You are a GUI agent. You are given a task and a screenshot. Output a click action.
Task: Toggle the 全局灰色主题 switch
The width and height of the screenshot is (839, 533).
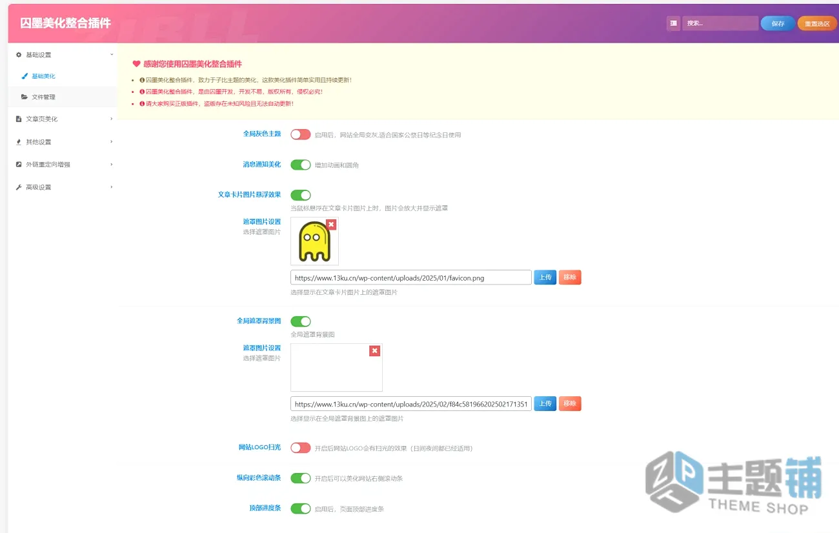[x=301, y=134]
